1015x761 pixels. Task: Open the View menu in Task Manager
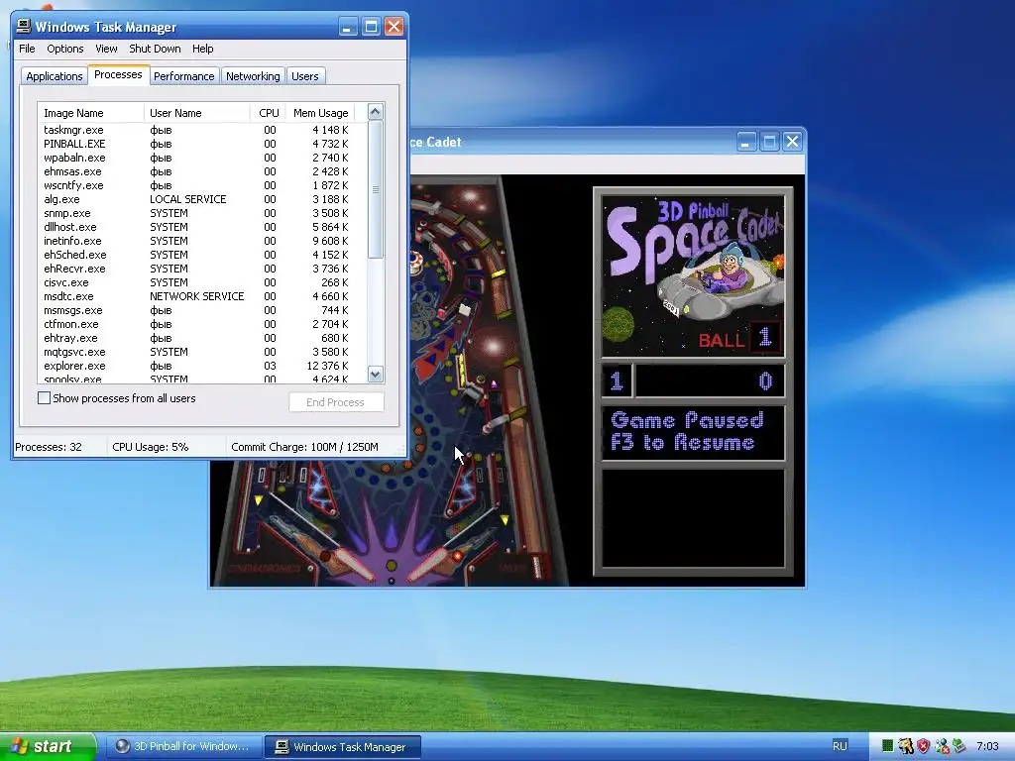(x=106, y=49)
